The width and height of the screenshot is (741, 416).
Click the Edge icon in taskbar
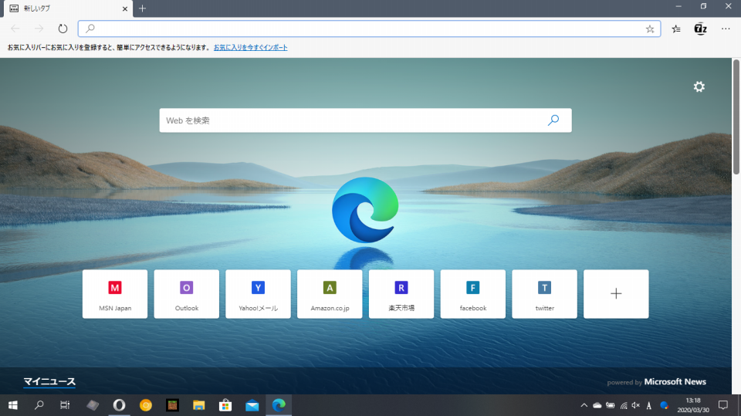[279, 405]
